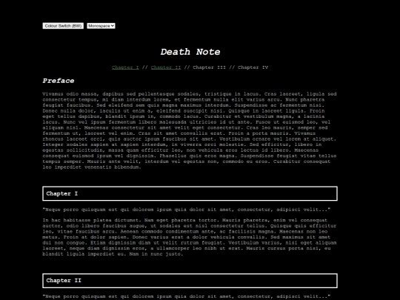Click the Chapter IV text in navigation
The width and height of the screenshot is (400, 300).
pos(253,67)
